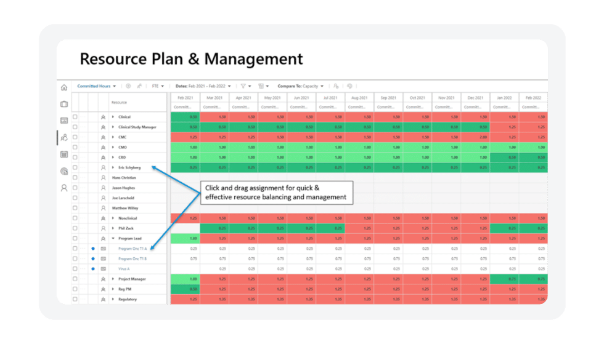Click the project icon in Virus A row

tap(104, 269)
